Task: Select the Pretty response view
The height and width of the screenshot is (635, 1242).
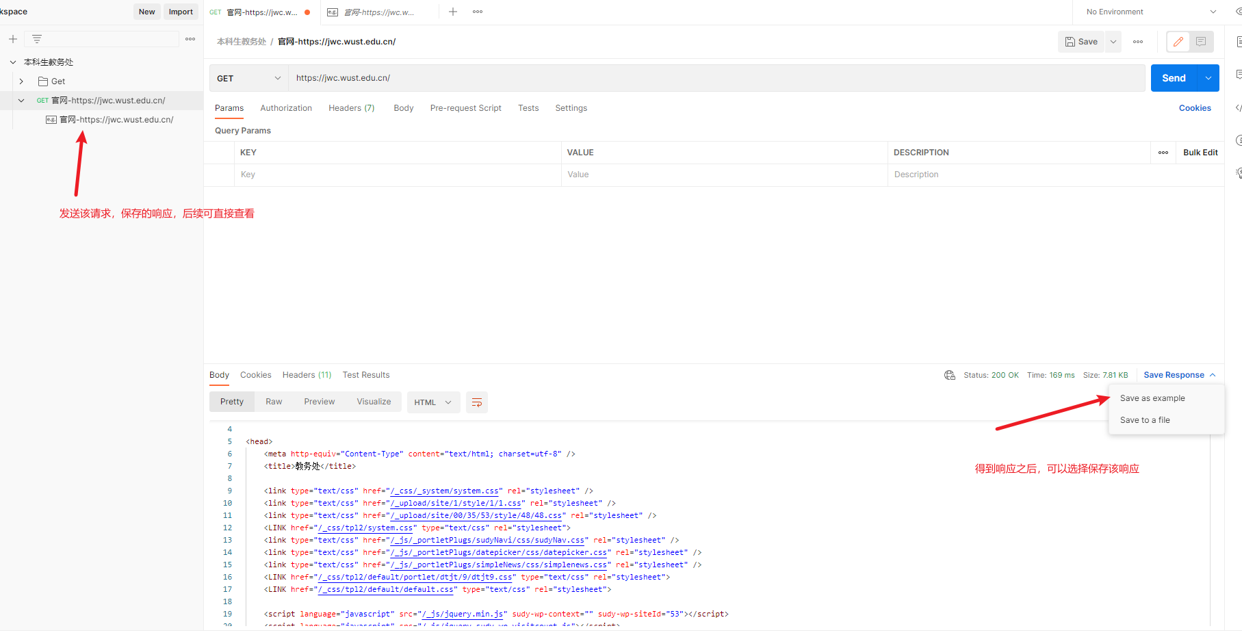Action: pos(232,402)
